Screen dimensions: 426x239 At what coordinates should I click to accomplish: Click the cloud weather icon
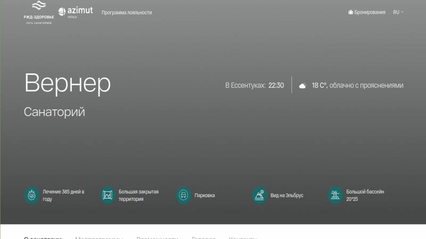(302, 86)
